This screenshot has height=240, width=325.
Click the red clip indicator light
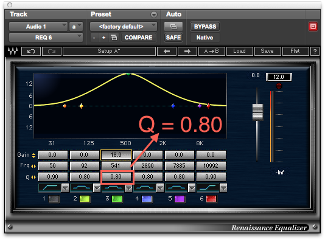(x=279, y=86)
